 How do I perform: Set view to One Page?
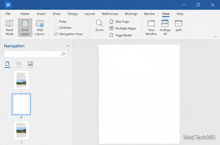coord(119,22)
